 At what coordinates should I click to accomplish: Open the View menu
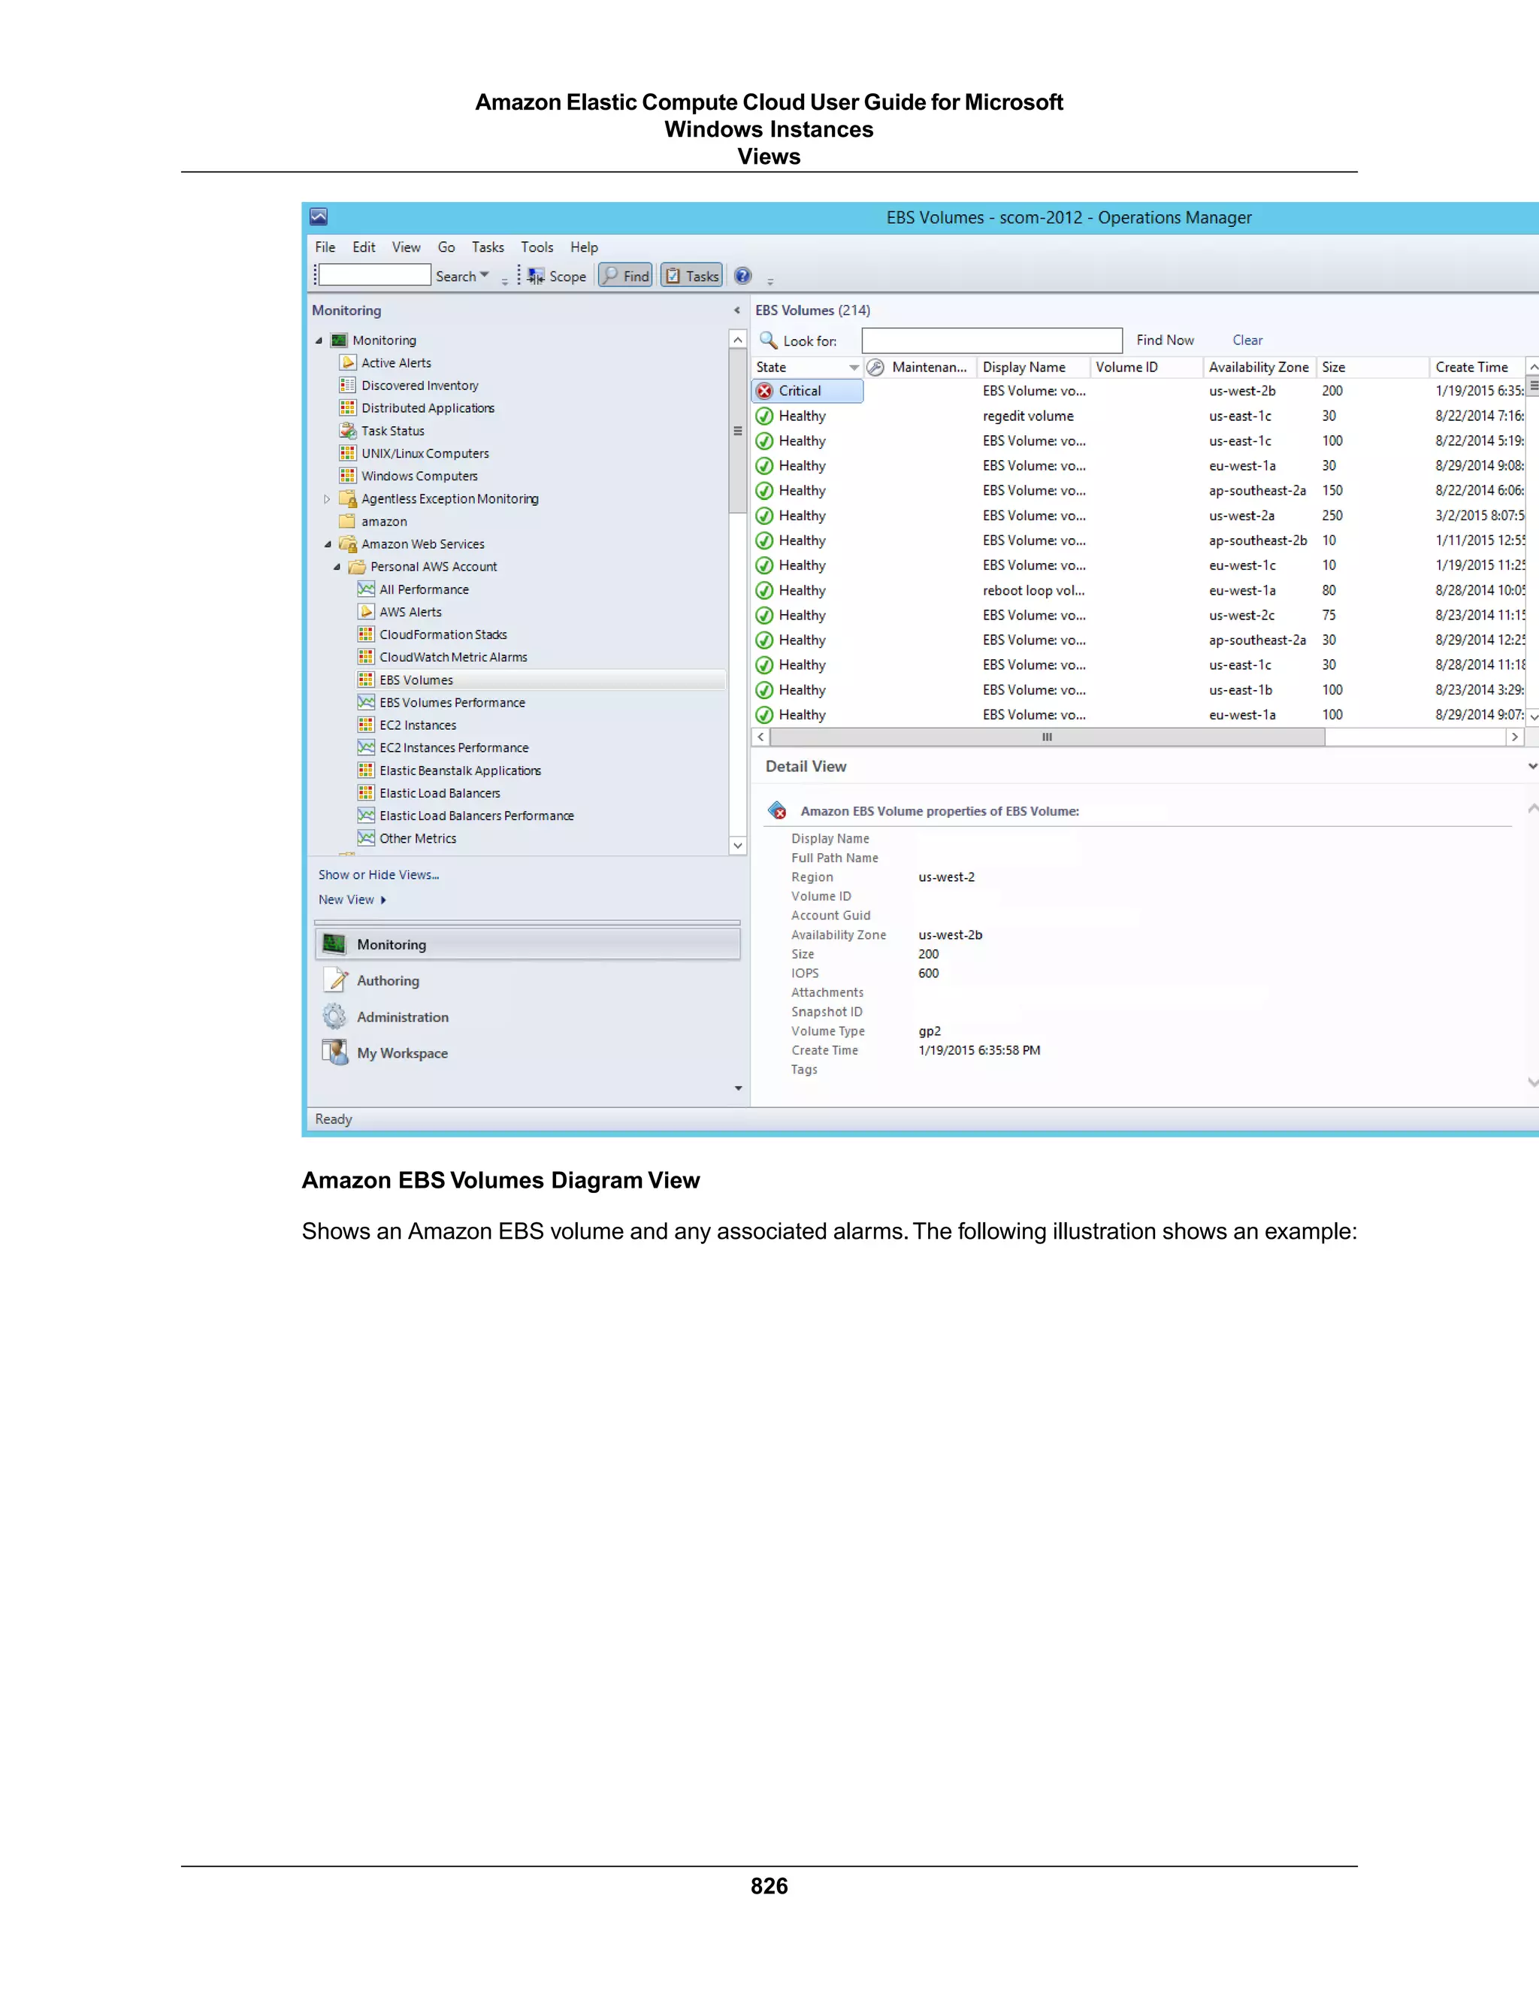407,247
